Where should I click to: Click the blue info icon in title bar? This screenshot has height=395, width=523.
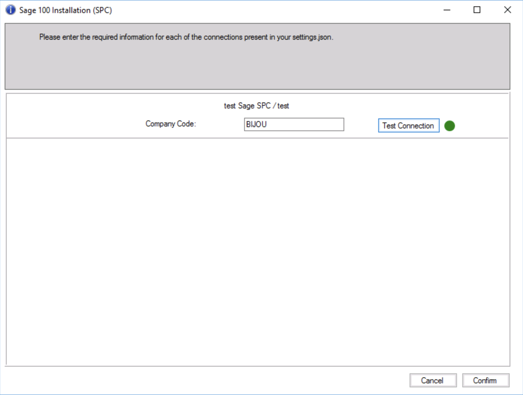10,10
